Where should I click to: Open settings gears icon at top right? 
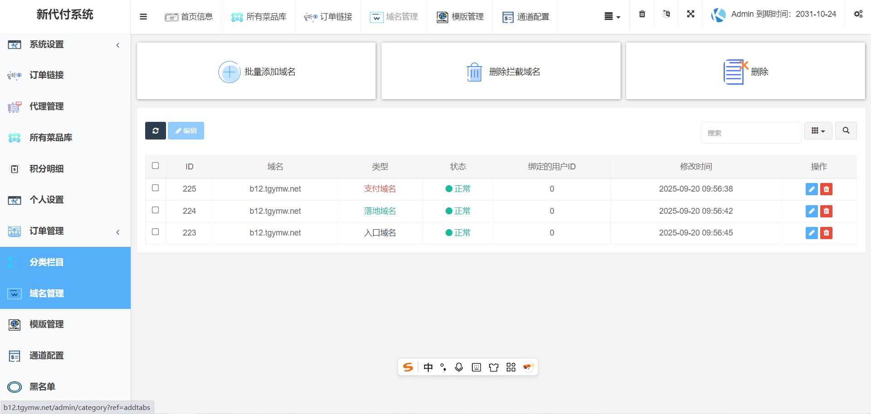tap(858, 14)
